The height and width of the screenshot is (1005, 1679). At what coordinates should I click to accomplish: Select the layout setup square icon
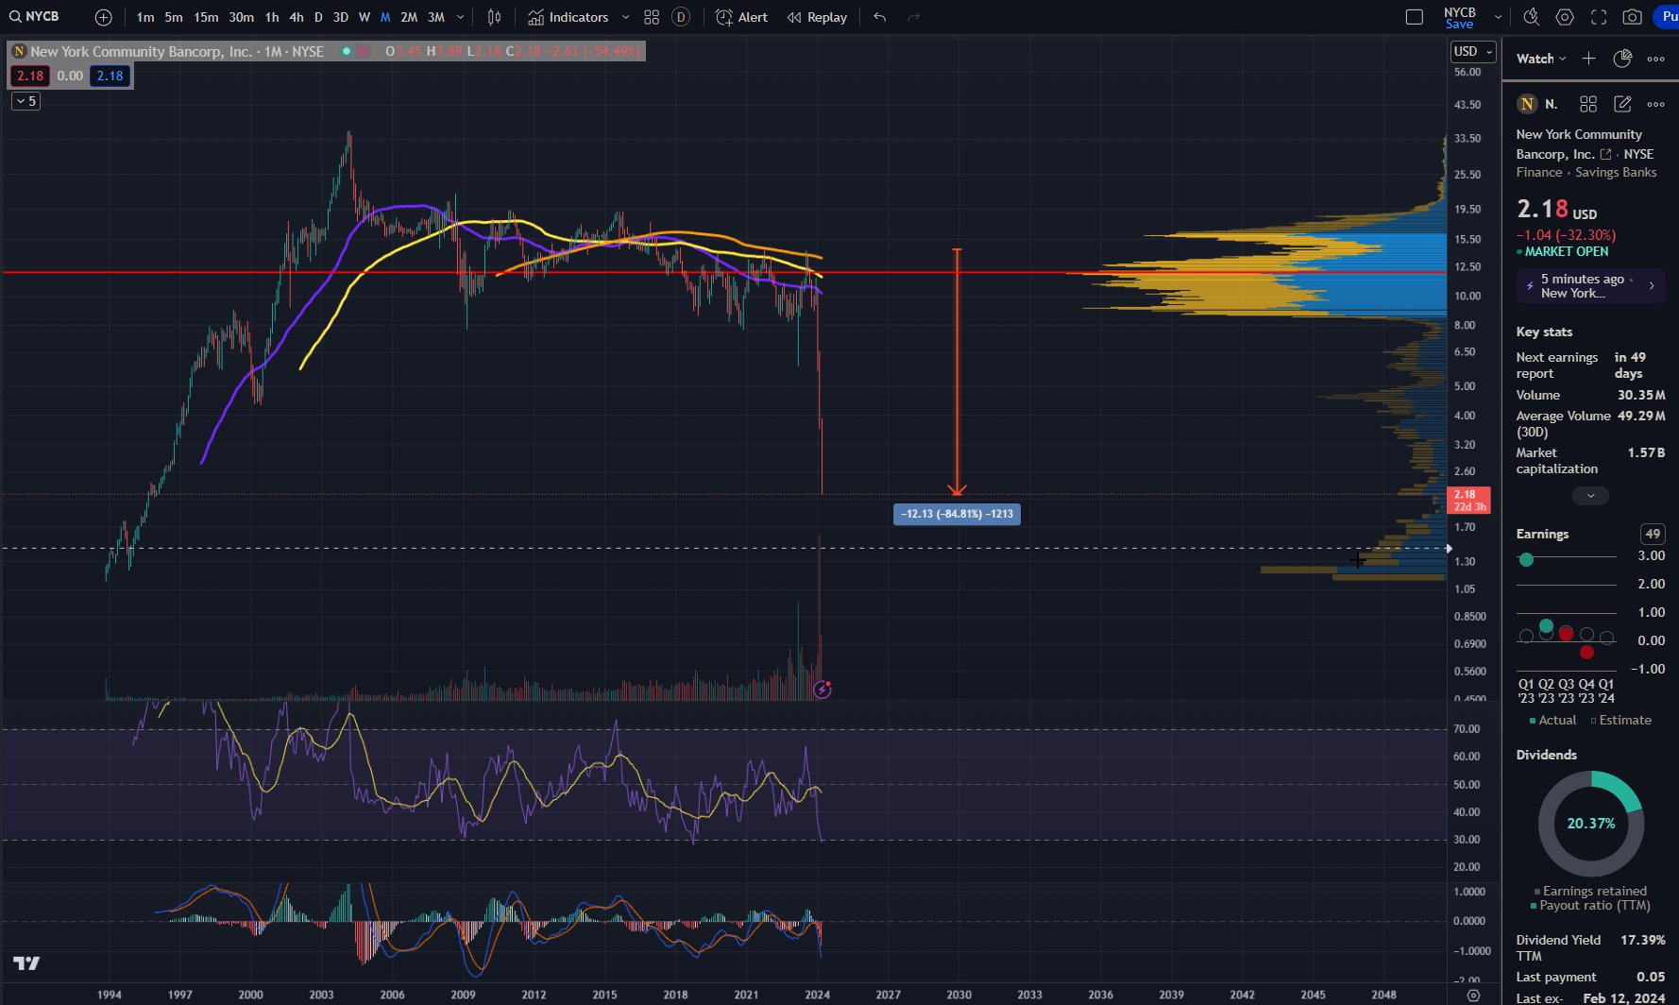click(1415, 17)
